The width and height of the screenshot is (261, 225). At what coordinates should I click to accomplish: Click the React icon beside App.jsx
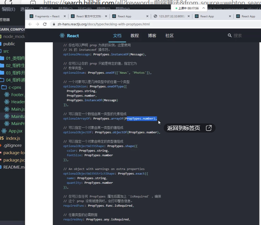click(4, 131)
